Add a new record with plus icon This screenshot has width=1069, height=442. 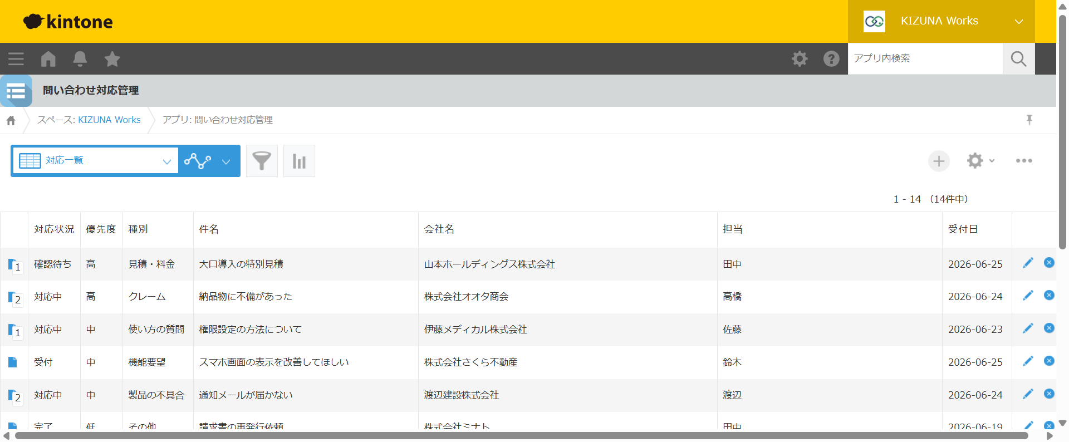pyautogui.click(x=939, y=161)
